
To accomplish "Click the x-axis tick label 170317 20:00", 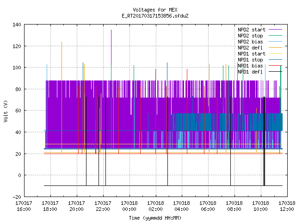I will click(x=76, y=206).
